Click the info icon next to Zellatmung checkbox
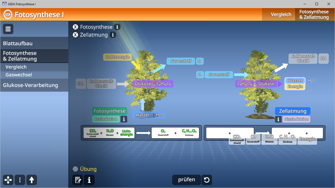 pos(113,35)
